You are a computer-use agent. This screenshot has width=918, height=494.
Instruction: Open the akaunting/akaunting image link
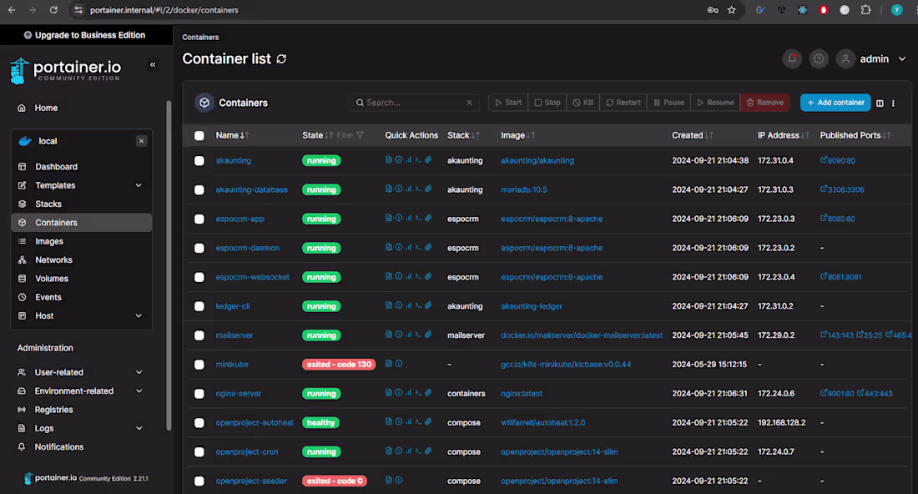click(537, 159)
